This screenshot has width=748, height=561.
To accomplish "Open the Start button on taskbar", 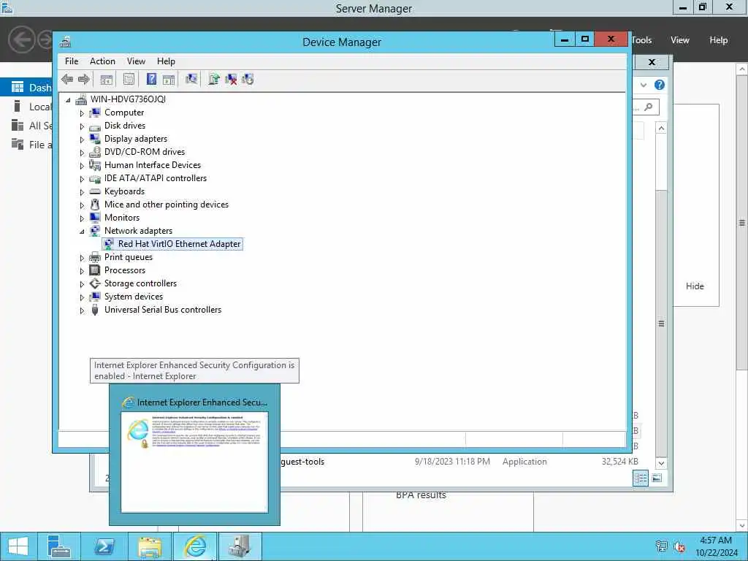I will click(x=18, y=546).
